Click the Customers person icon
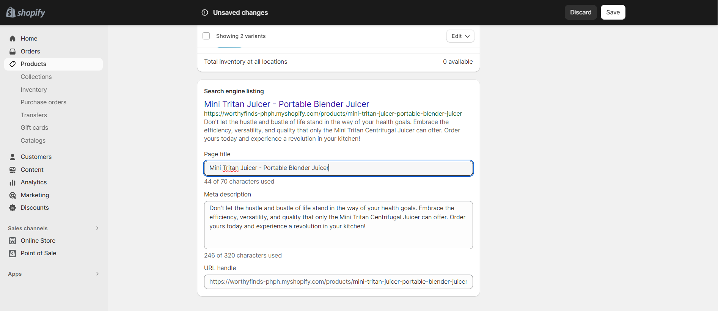This screenshot has width=718, height=311. (x=13, y=157)
